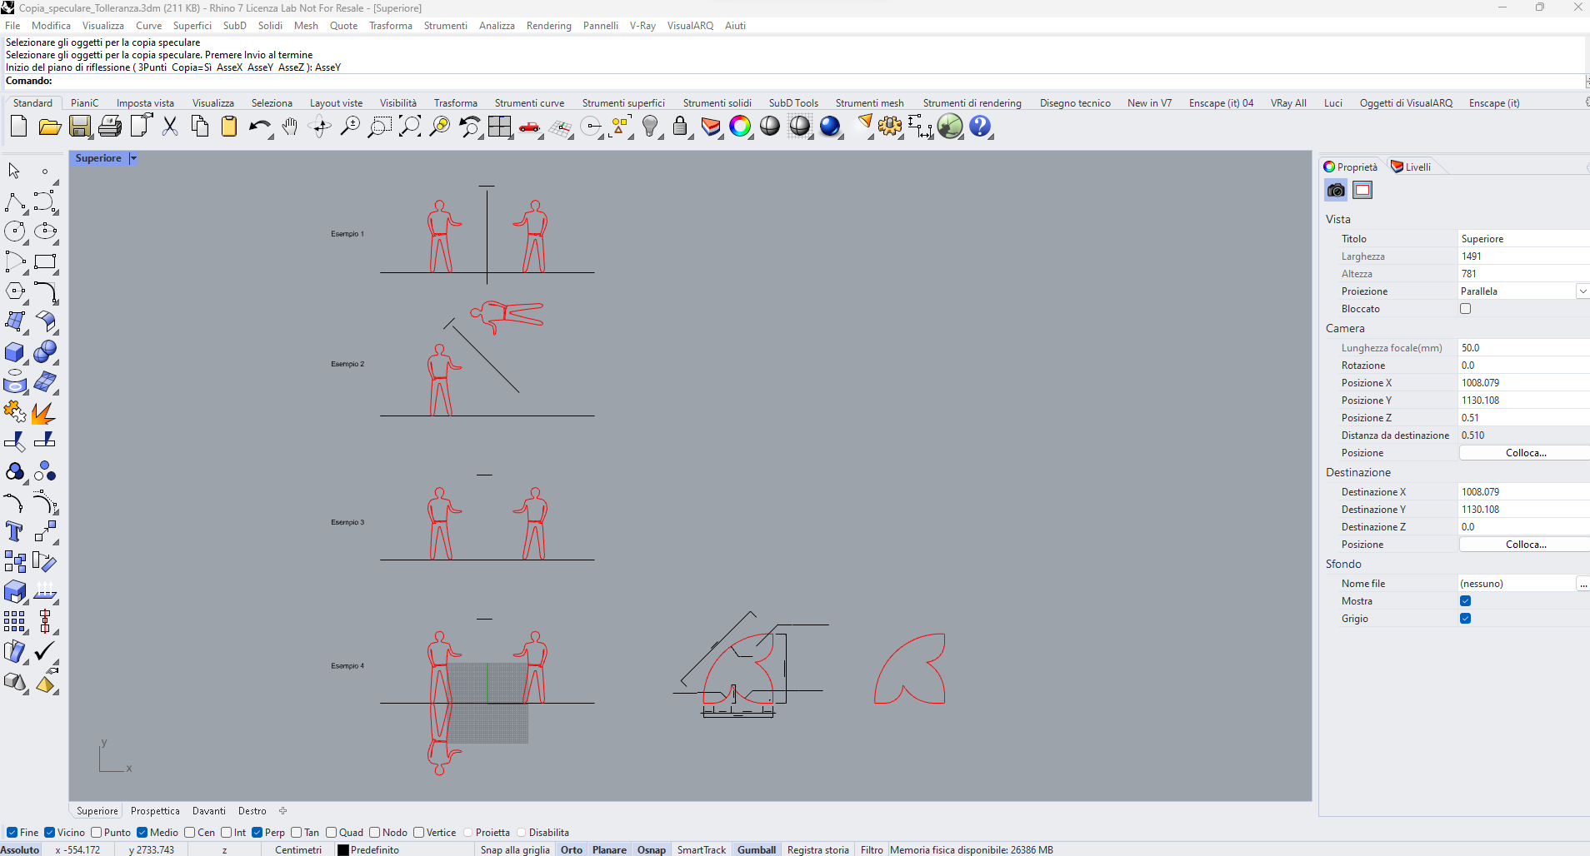Toggle the Gumball status button

tap(757, 850)
